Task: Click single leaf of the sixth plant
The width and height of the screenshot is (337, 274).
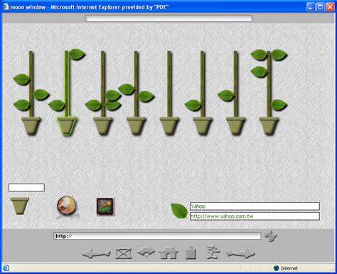Action: [193, 105]
